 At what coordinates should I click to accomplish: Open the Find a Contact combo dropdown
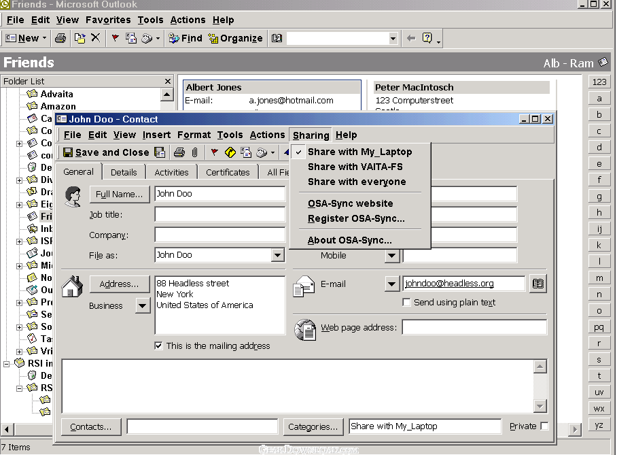click(x=393, y=39)
